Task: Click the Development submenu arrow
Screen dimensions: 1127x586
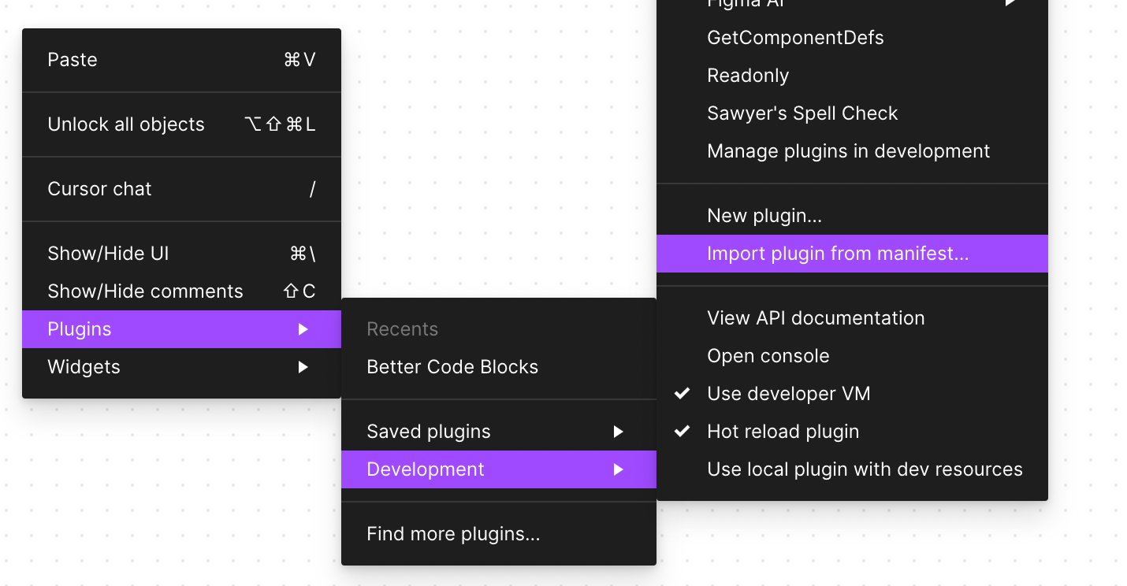Action: pyautogui.click(x=619, y=469)
